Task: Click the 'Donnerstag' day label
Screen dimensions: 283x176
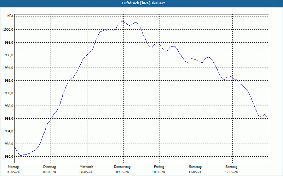Action: pyautogui.click(x=122, y=167)
